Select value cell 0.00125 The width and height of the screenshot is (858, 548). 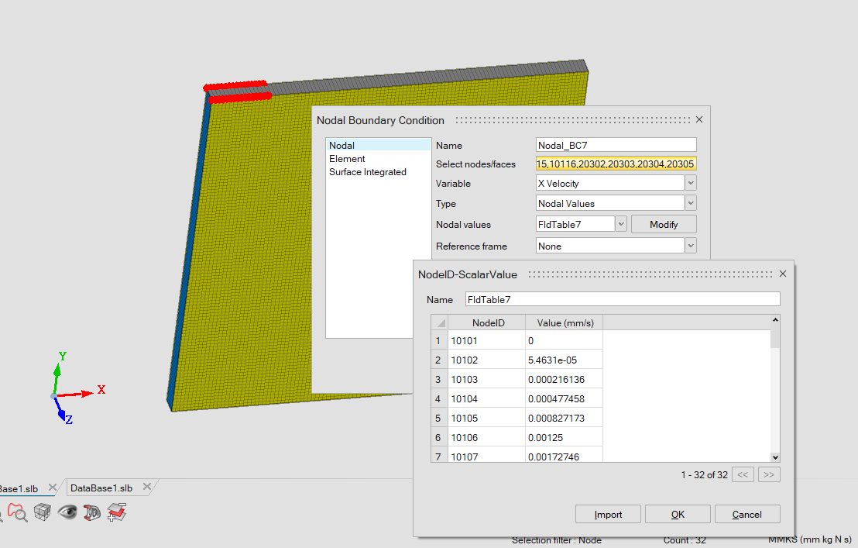565,437
